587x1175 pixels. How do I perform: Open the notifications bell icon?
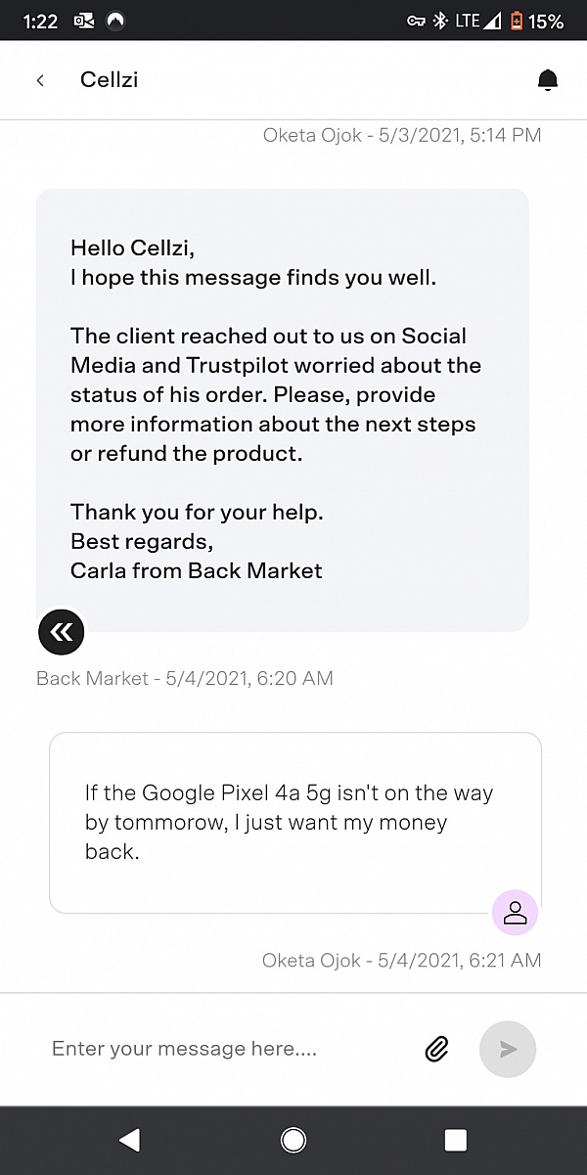pos(548,79)
